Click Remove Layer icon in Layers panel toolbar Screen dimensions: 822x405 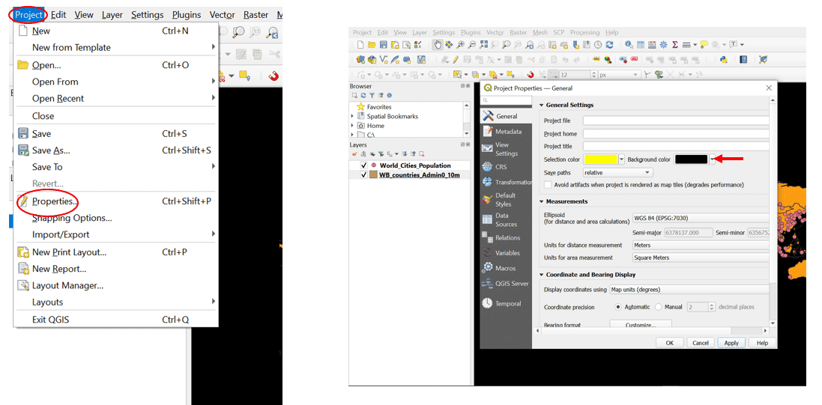421,154
